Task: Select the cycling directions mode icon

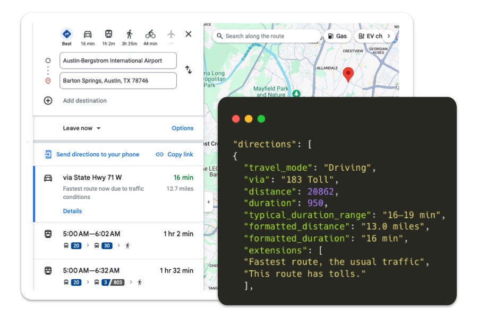Action: (150, 33)
